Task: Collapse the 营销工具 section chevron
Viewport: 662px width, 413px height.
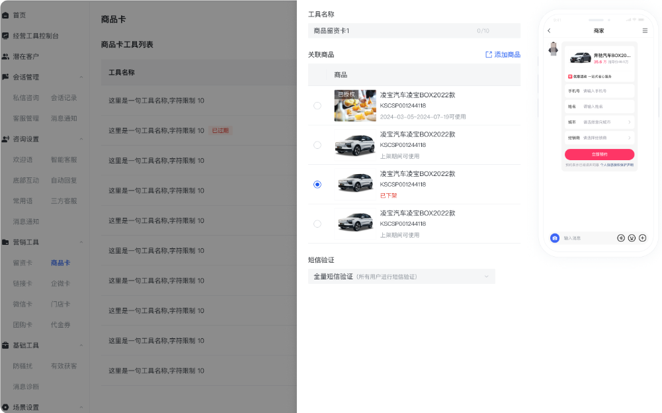Action: click(x=81, y=242)
